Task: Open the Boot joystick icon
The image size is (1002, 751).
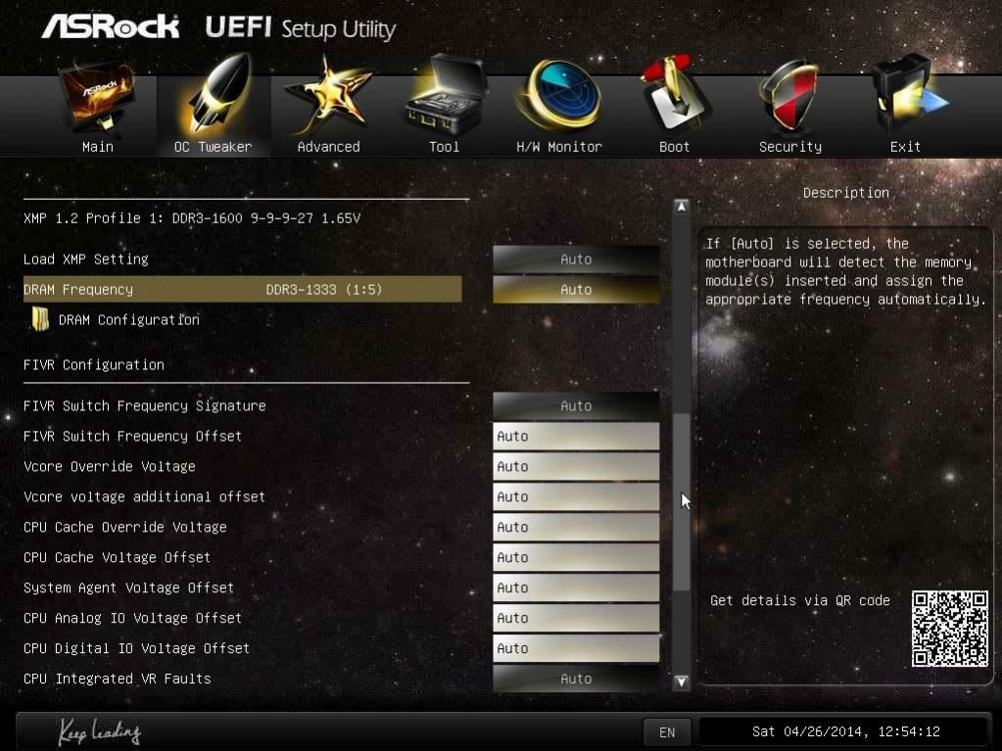Action: pyautogui.click(x=675, y=95)
